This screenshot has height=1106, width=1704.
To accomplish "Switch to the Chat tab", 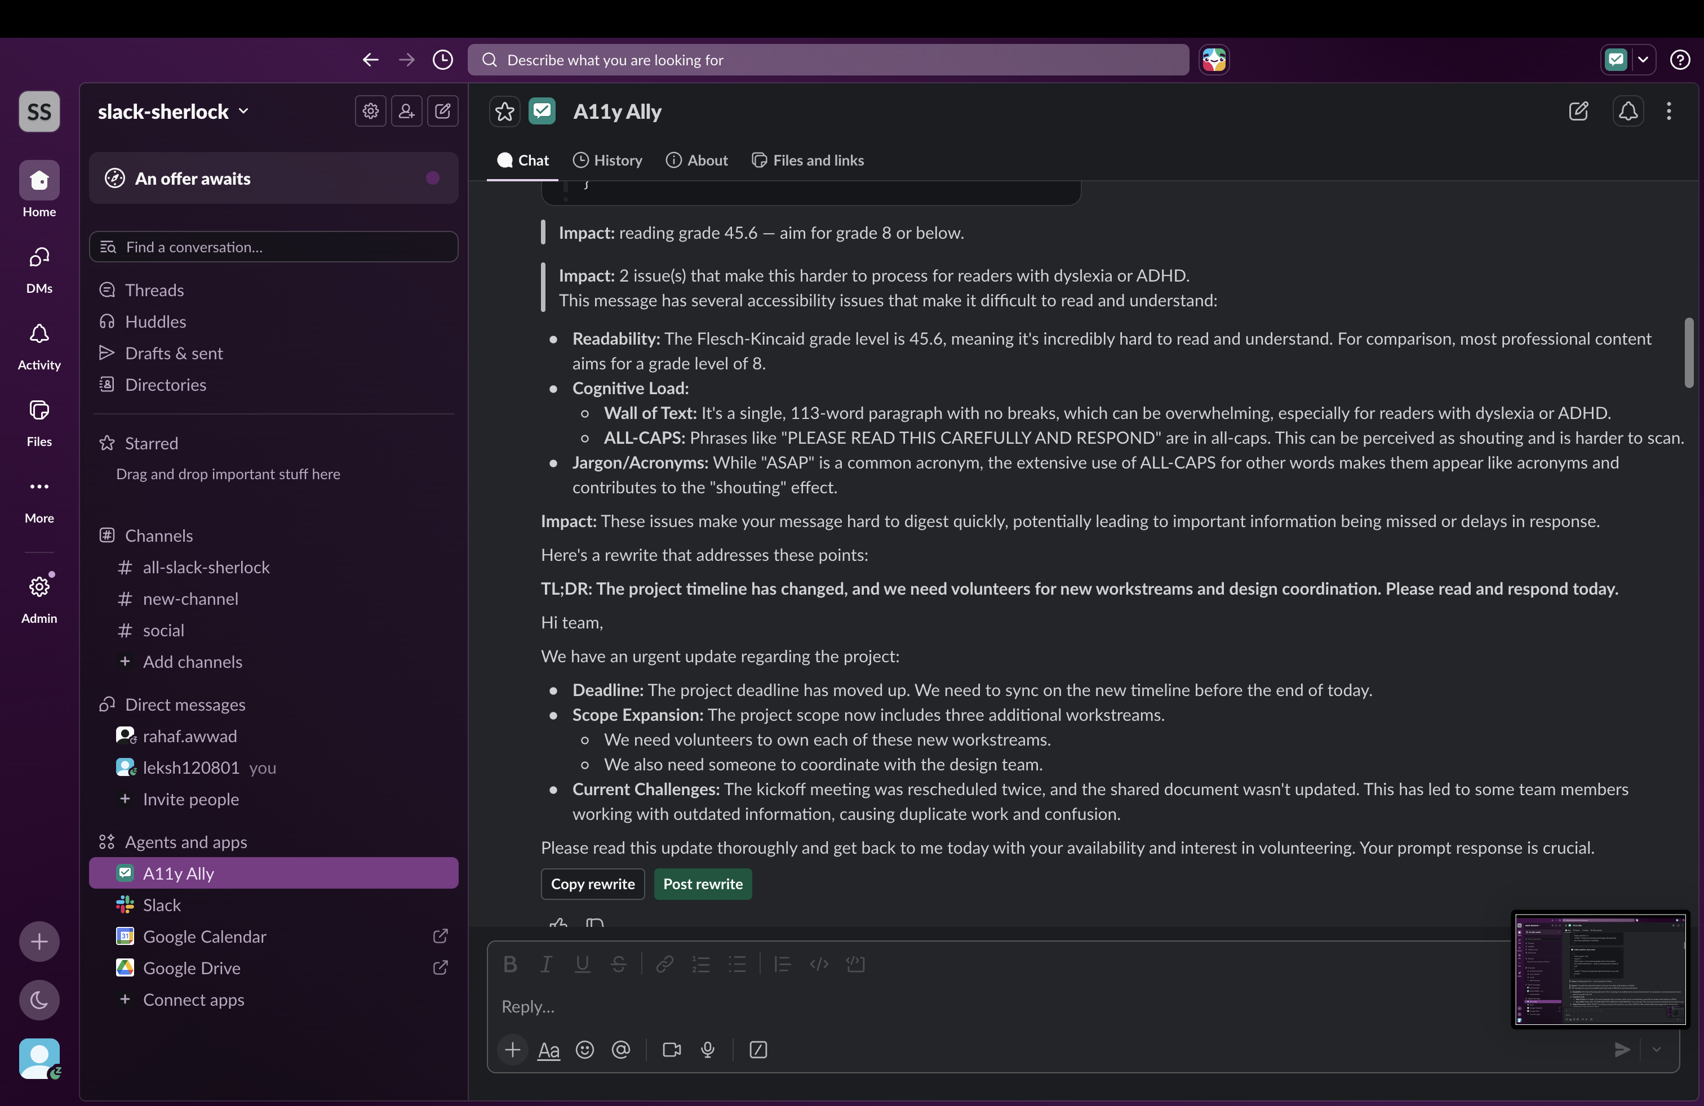I will [523, 160].
